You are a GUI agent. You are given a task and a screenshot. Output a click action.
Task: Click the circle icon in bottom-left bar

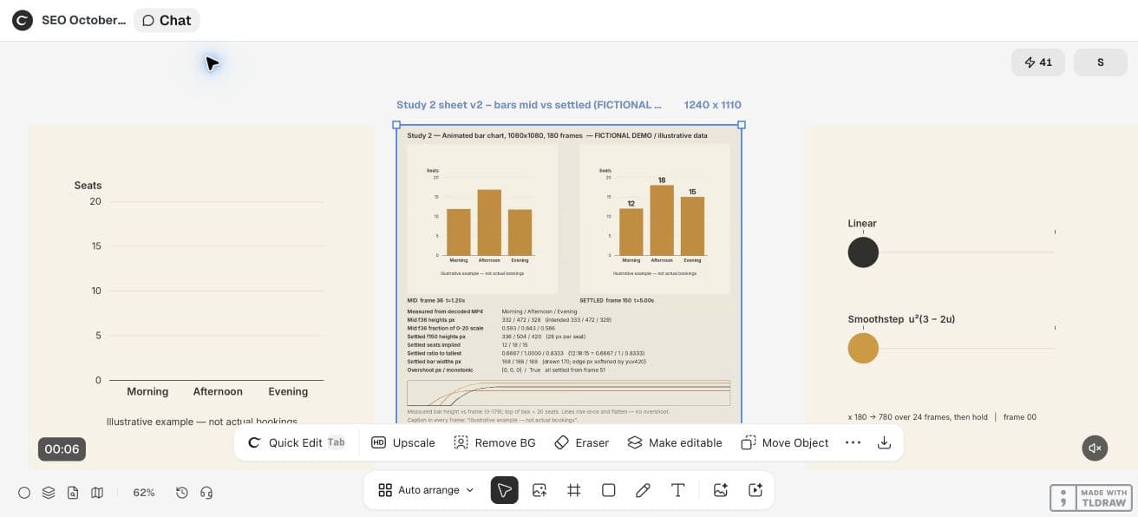point(24,493)
